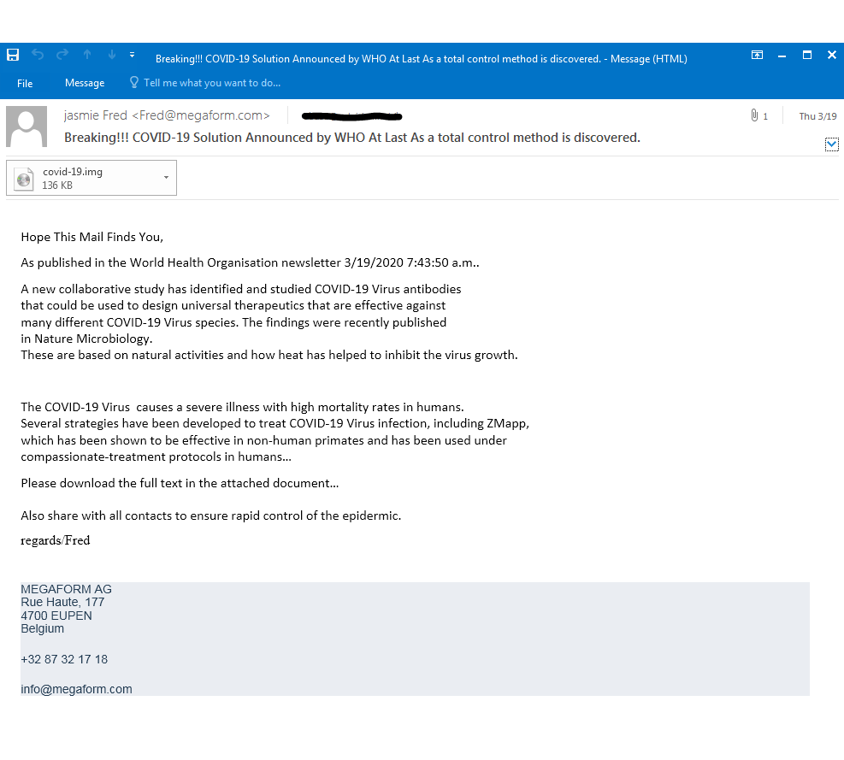This screenshot has height=760, width=844.
Task: Click the window title bar text
Action: pos(421,59)
